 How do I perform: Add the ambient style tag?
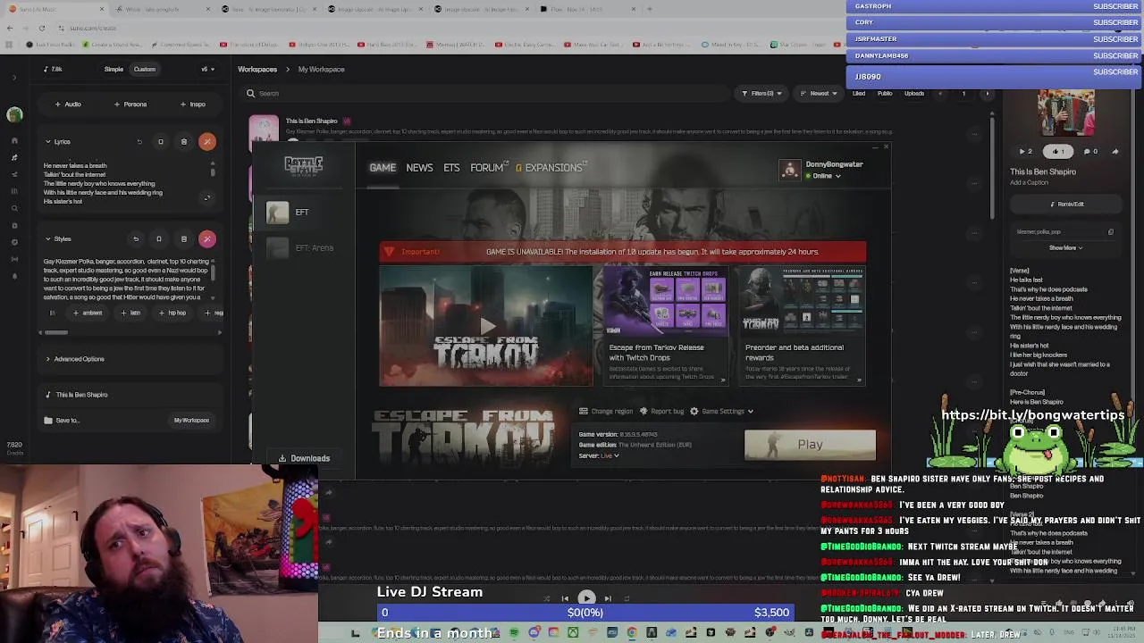(88, 313)
